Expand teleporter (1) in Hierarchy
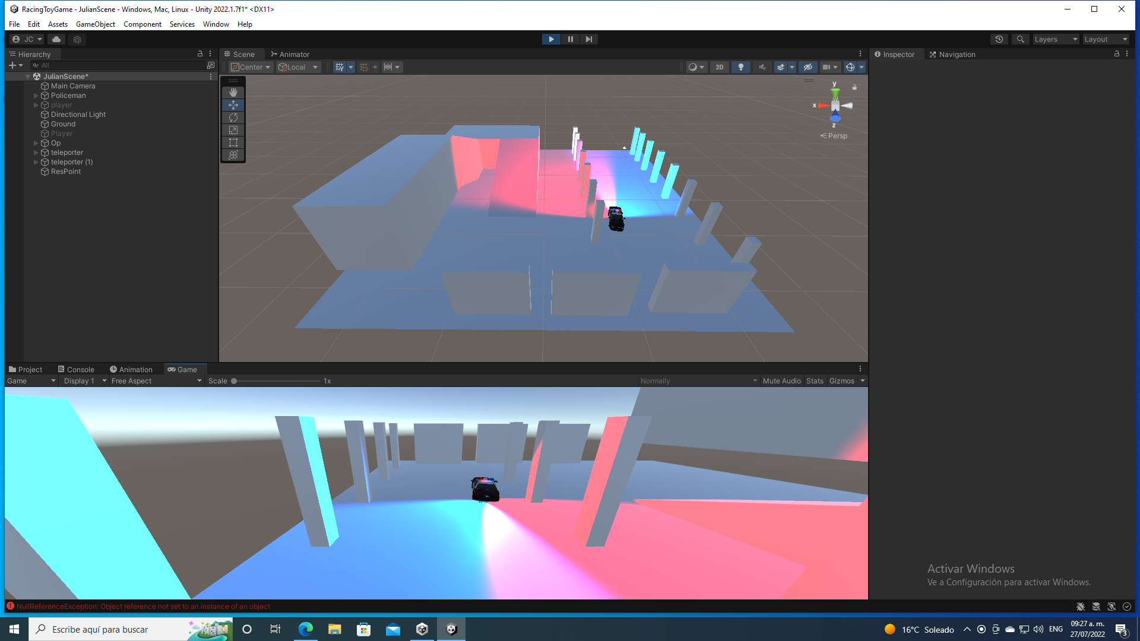1140x641 pixels. (x=36, y=162)
